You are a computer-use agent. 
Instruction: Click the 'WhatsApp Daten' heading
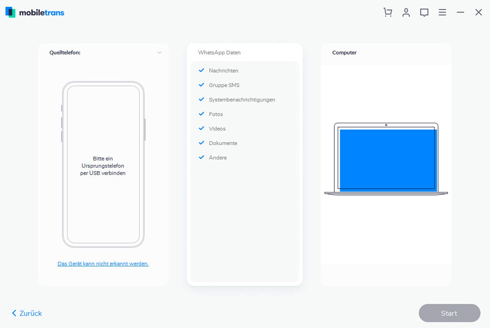coord(219,52)
